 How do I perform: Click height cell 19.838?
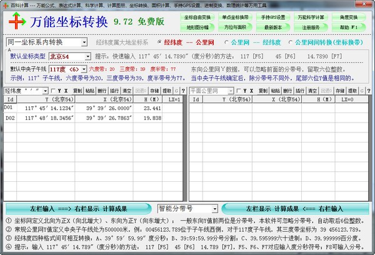[x=147, y=118]
